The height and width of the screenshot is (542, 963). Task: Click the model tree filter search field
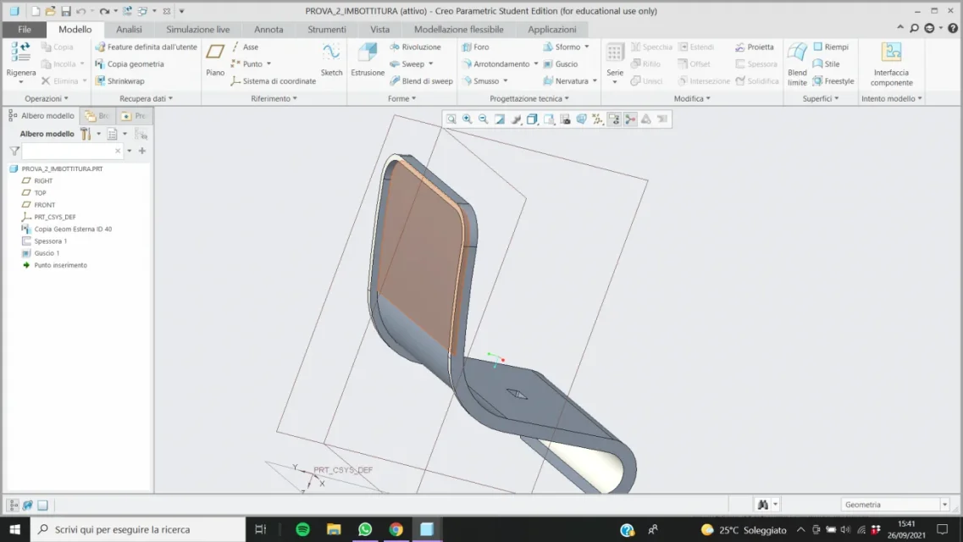(x=68, y=151)
